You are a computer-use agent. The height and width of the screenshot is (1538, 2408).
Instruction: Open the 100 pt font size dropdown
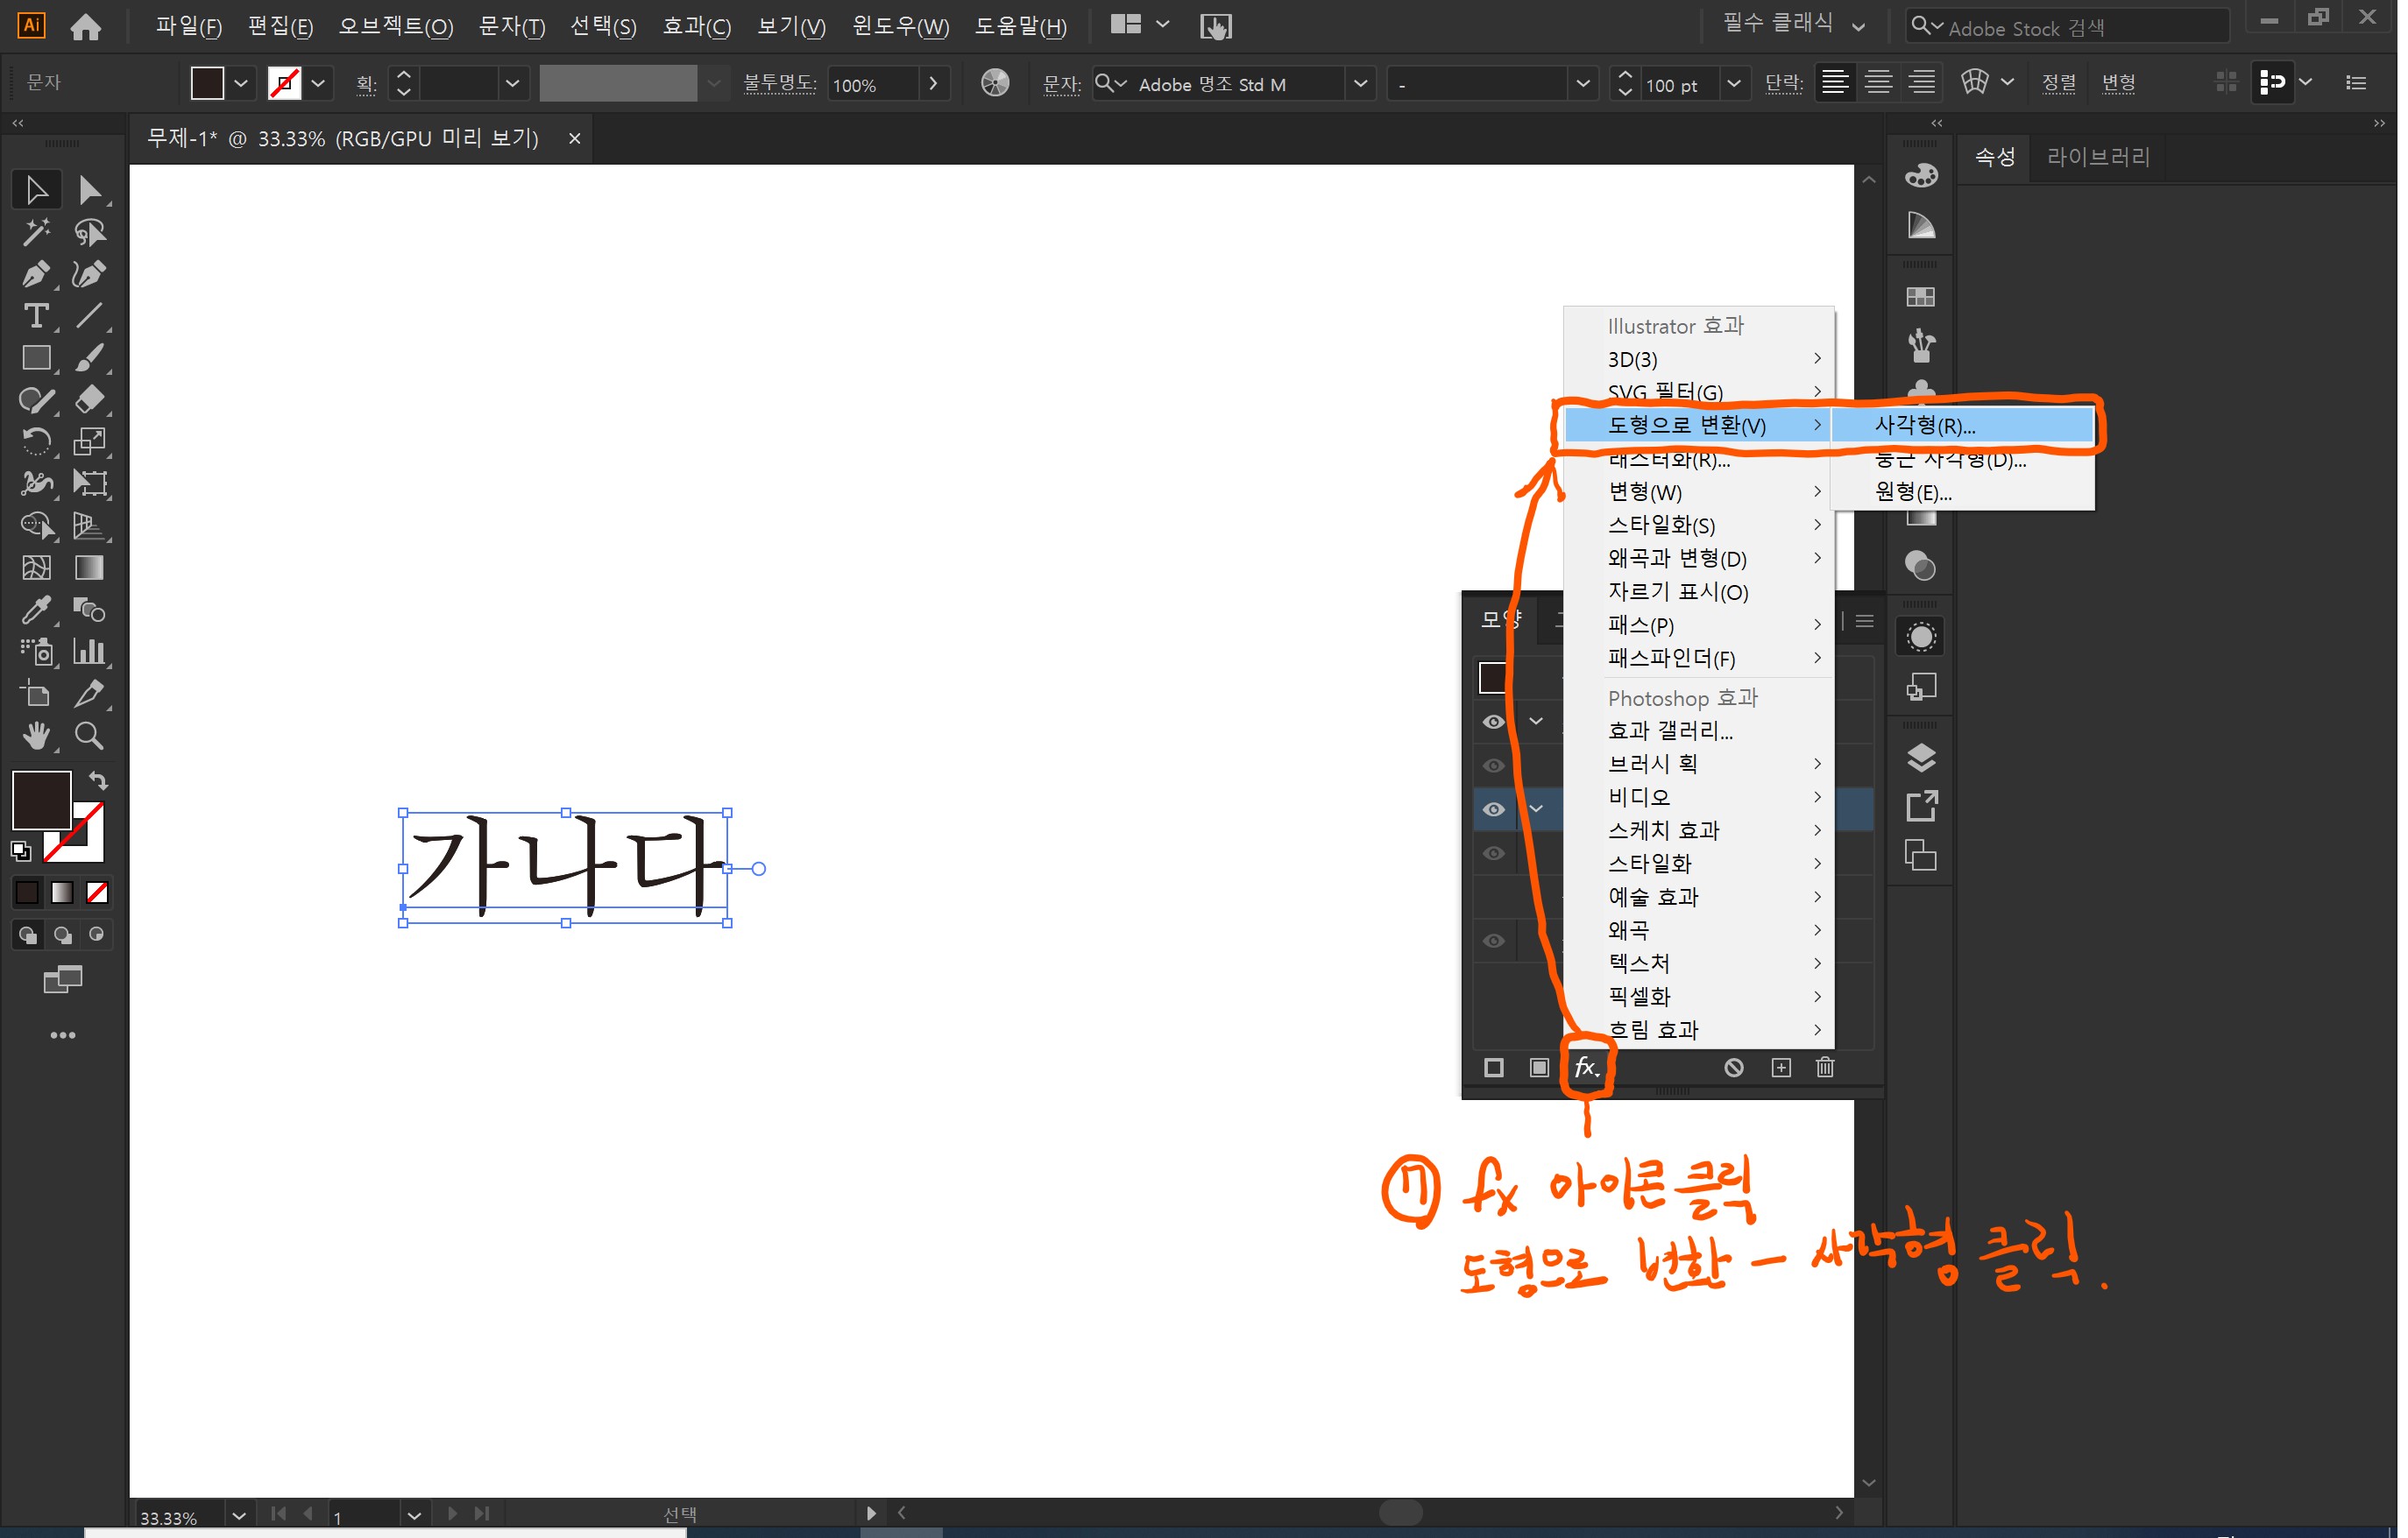pyautogui.click(x=1736, y=85)
